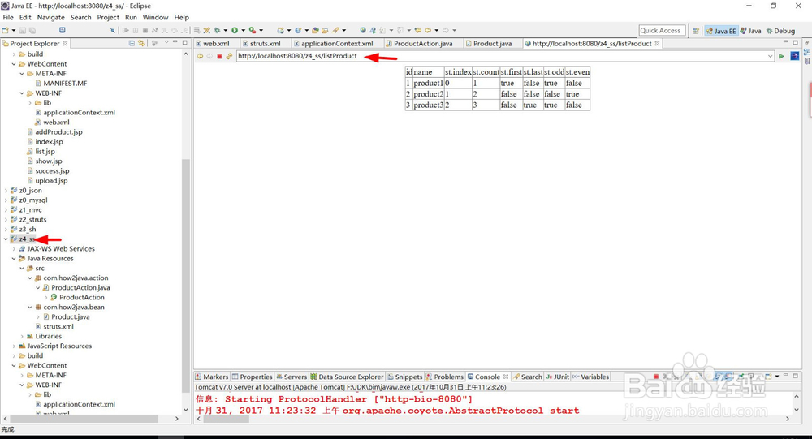The width and height of the screenshot is (812, 439).
Task: Click the Last Edit Location yellow arrow icon
Action: (x=418, y=31)
